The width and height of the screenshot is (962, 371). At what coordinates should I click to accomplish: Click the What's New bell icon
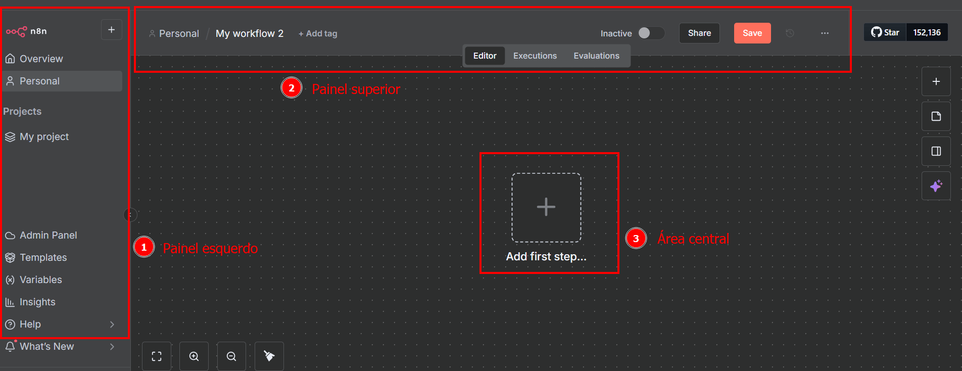(x=10, y=346)
